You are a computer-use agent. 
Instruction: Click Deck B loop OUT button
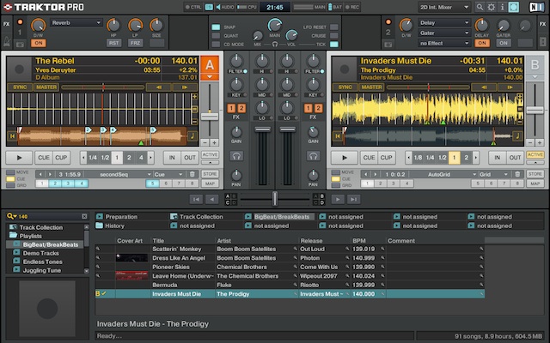click(515, 158)
